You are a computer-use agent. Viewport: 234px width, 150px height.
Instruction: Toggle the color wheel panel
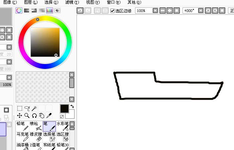(x=19, y=11)
